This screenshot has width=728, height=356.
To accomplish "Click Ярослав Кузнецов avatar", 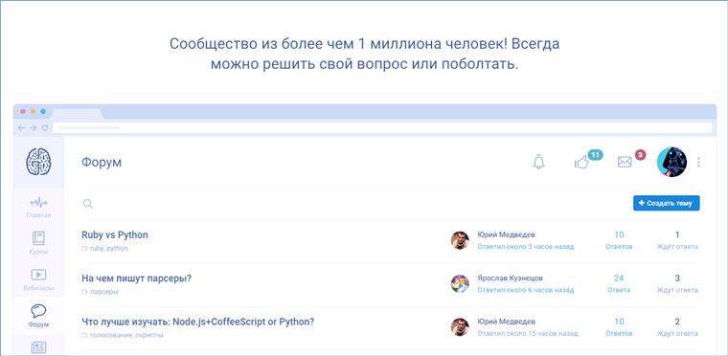I will [460, 283].
